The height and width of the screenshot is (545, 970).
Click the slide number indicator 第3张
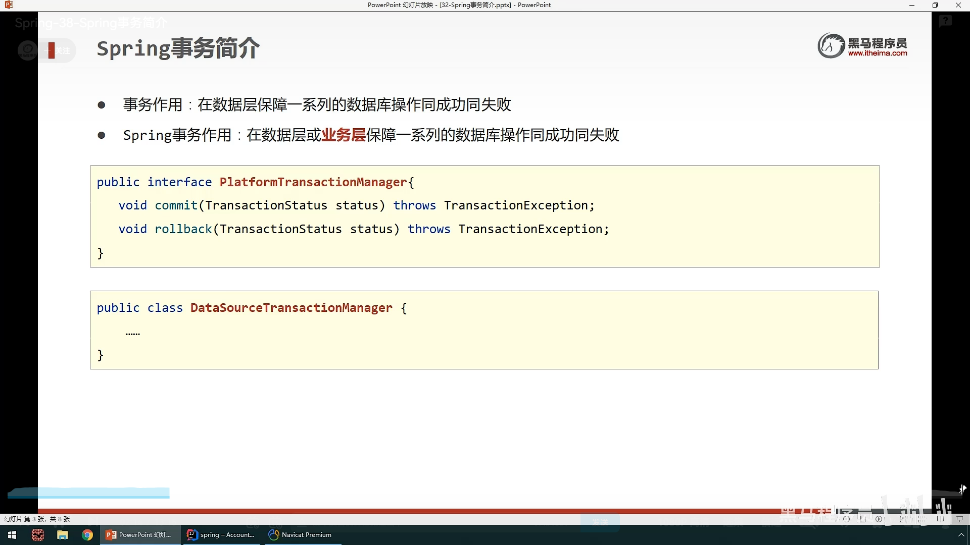(x=36, y=519)
